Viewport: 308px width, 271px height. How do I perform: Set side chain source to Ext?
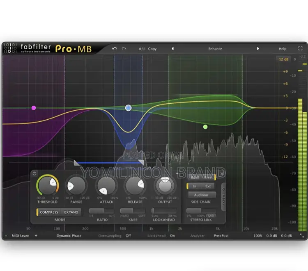point(208,186)
